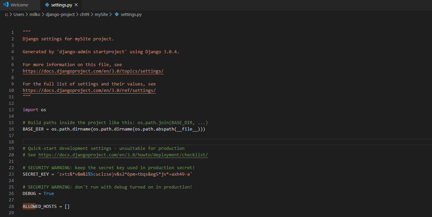Open the Users breadcrumb folder
Viewport: 432px width, 217px height.
coord(19,15)
